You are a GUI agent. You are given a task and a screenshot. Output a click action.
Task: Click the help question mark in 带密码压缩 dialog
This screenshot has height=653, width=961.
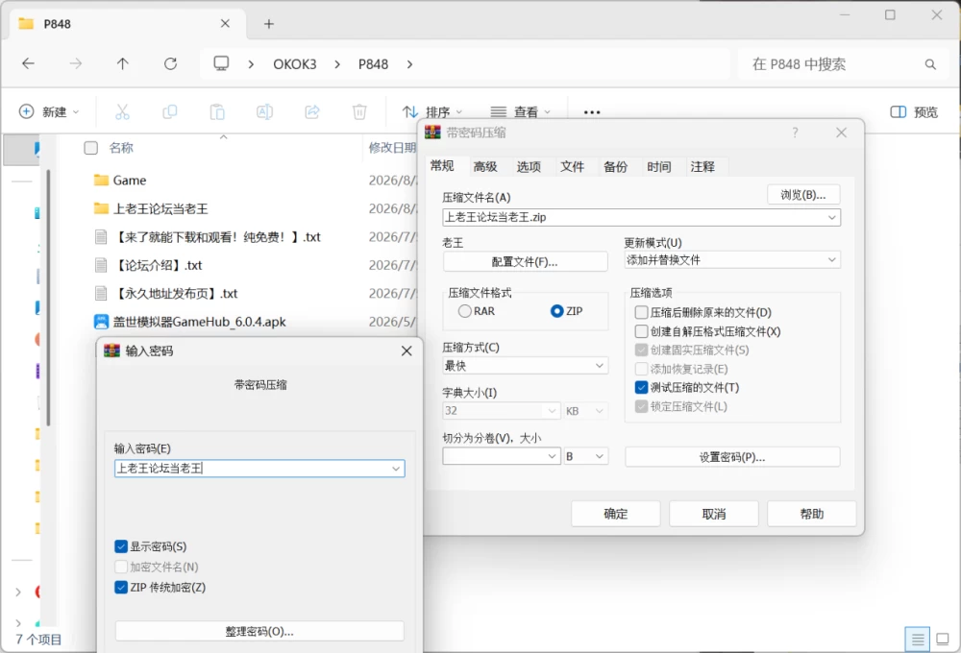[795, 133]
